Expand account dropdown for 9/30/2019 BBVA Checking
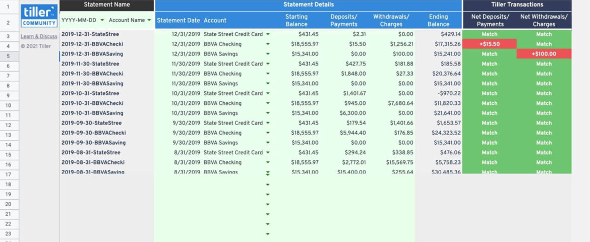Viewport: 590px width, 242px height. pyautogui.click(x=268, y=133)
